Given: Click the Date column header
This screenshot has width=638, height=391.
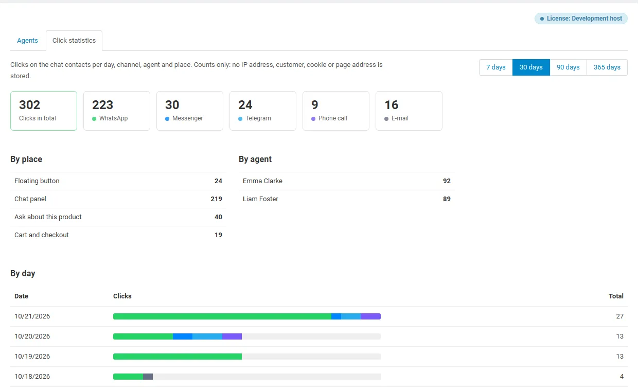Looking at the screenshot, I should (x=22, y=296).
